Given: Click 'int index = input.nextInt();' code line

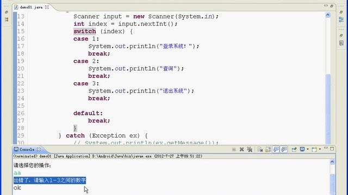Looking at the screenshot, I should tap(126, 24).
